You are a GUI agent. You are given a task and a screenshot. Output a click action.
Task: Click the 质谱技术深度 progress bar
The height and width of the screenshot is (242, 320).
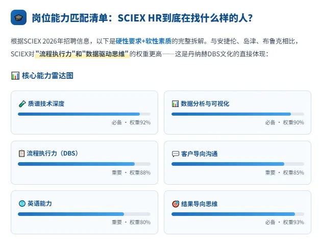pyautogui.click(x=84, y=114)
